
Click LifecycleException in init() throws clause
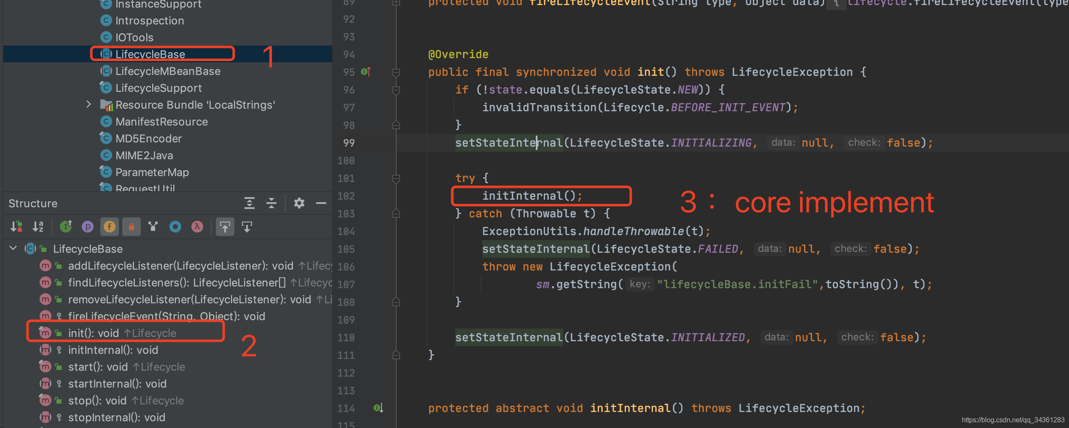click(x=792, y=72)
